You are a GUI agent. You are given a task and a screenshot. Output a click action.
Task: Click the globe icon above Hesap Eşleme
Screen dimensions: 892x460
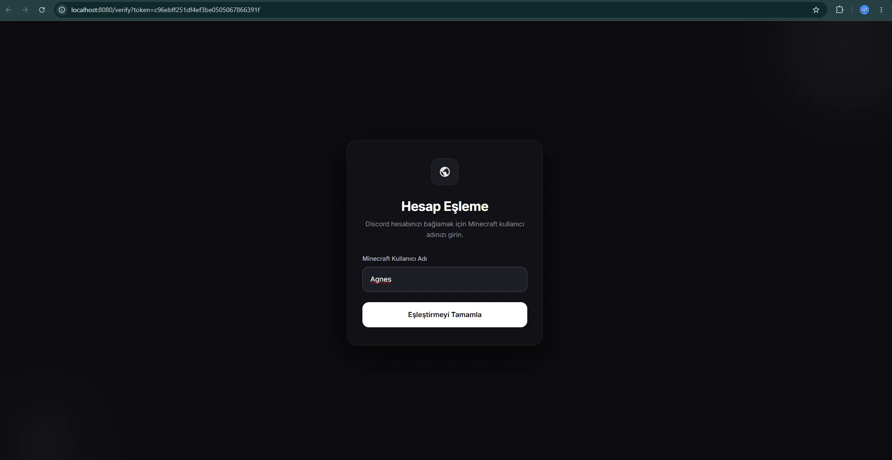(x=445, y=172)
